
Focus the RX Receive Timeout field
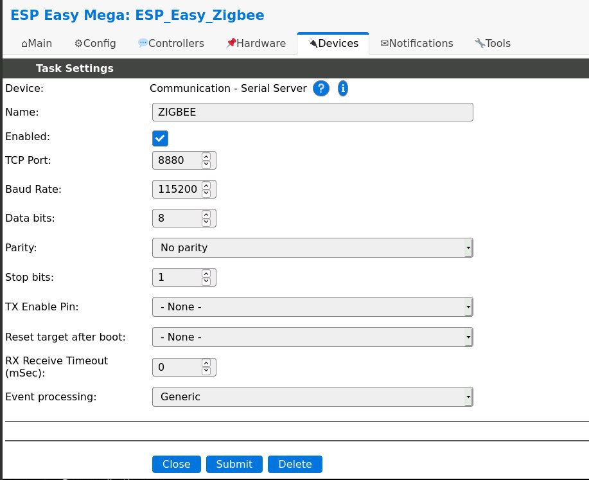click(x=184, y=368)
